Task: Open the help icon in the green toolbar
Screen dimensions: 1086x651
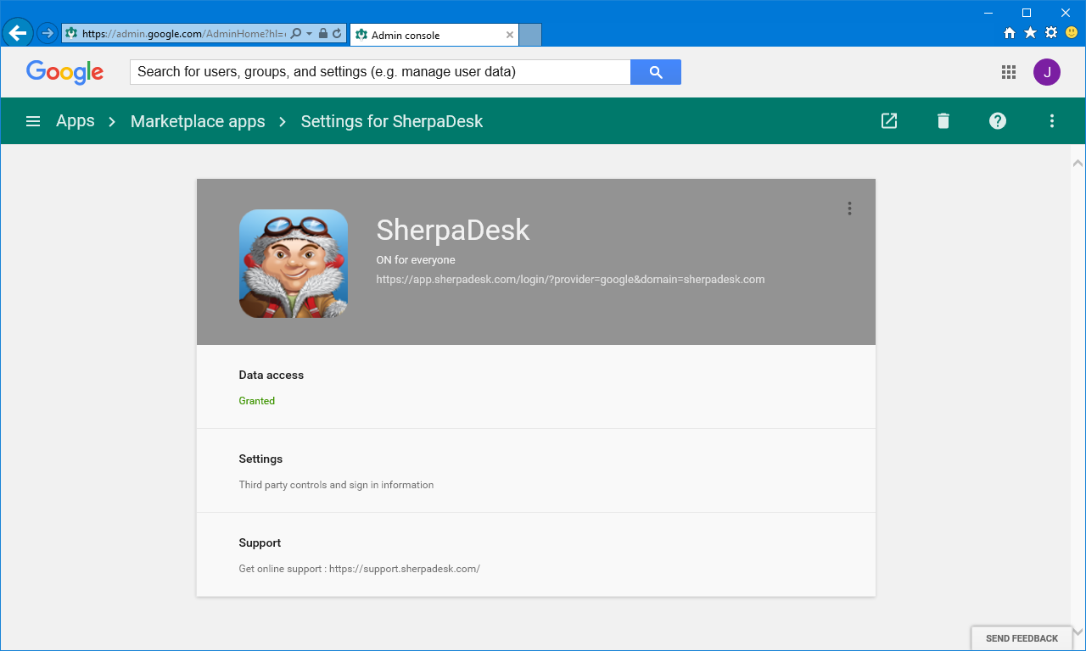Action: (997, 120)
